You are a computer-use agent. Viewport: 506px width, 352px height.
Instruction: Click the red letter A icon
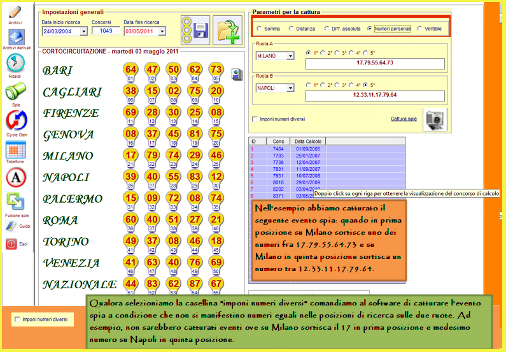click(16, 177)
